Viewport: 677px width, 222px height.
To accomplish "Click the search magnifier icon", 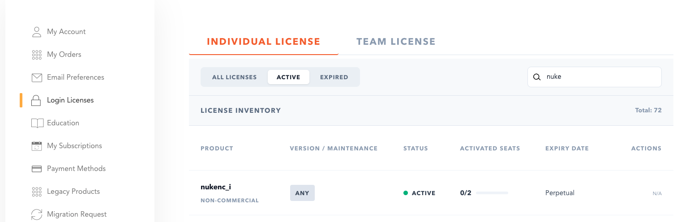I will click(x=537, y=77).
